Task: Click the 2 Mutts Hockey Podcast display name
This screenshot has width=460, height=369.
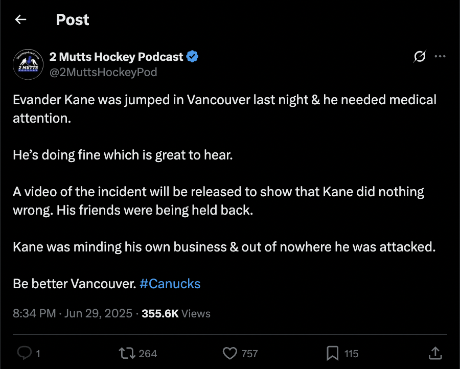Action: 116,57
